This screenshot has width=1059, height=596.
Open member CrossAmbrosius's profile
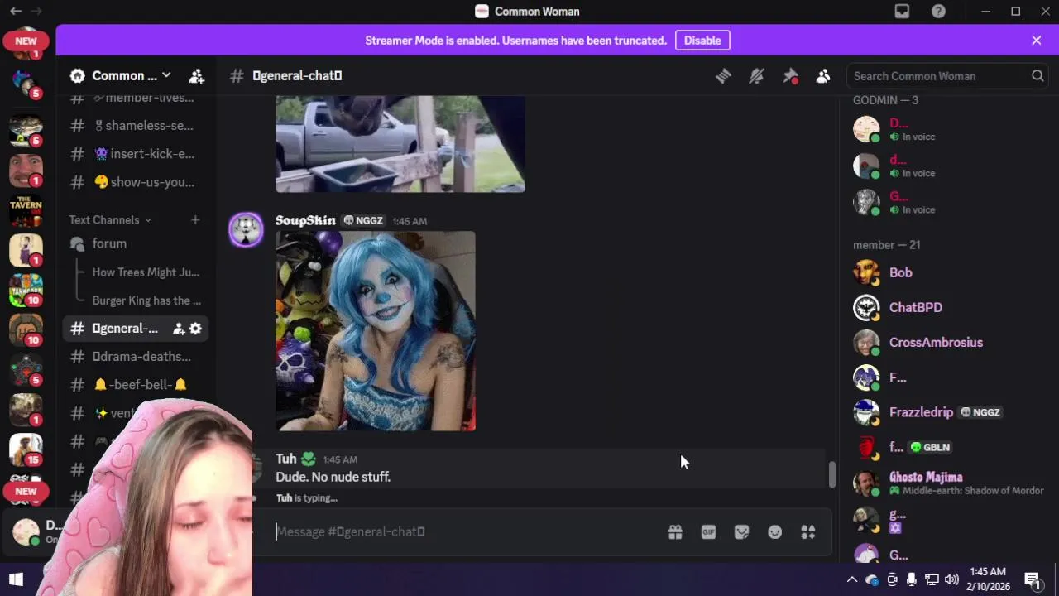click(946, 342)
